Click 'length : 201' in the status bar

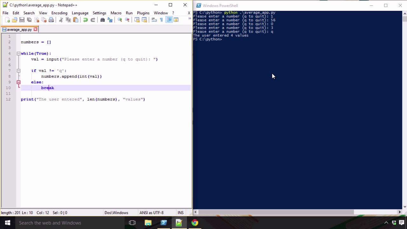click(x=10, y=212)
